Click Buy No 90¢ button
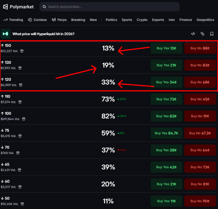Viewport: 218px width, 209px height. pos(200,201)
